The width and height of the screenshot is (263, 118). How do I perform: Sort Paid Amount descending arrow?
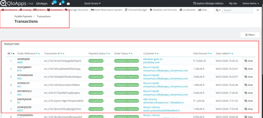click(x=209, y=53)
